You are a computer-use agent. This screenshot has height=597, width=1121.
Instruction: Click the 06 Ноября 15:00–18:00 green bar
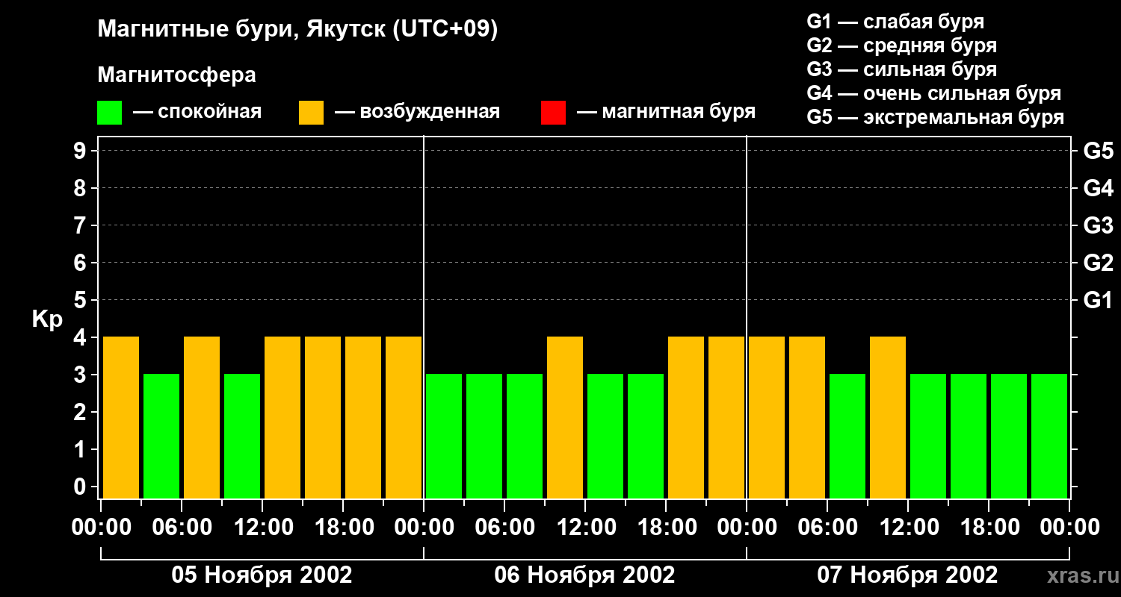tap(646, 436)
